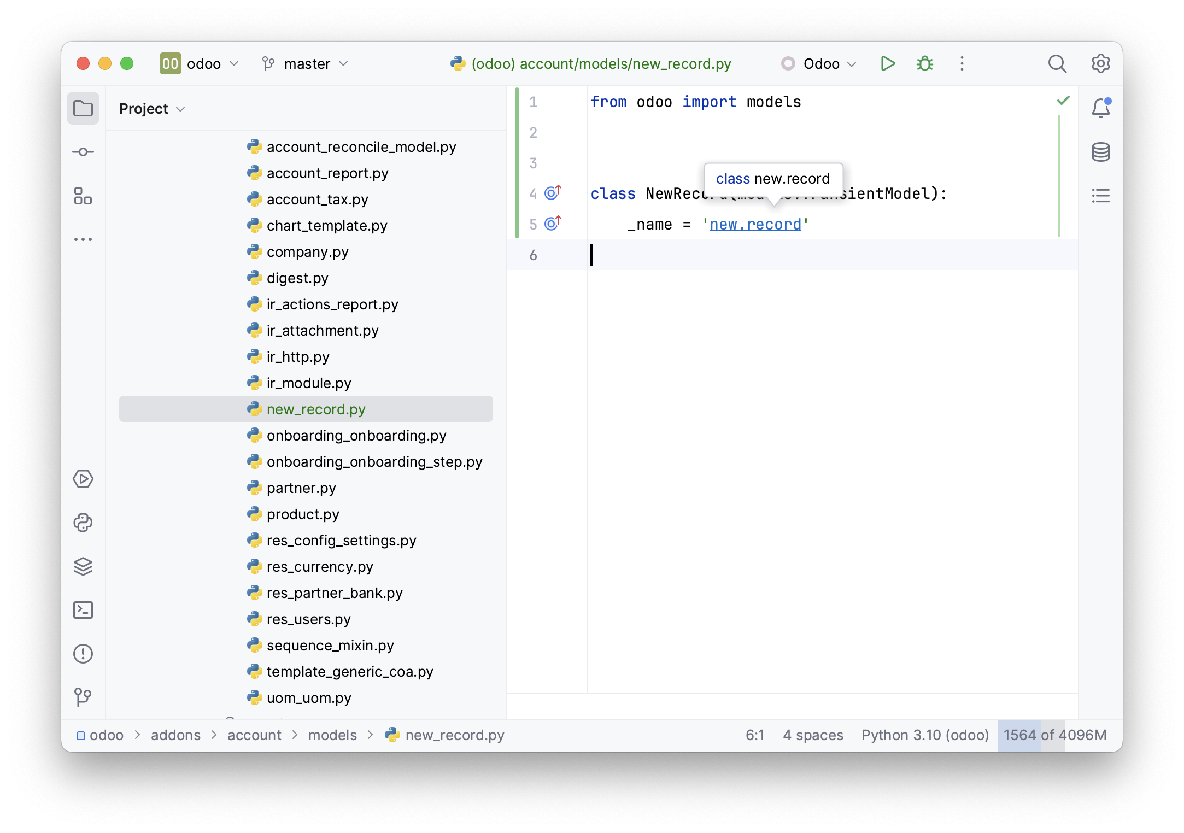Viewport: 1184px width, 833px height.
Task: Open the Problems tool window
Action: click(83, 654)
